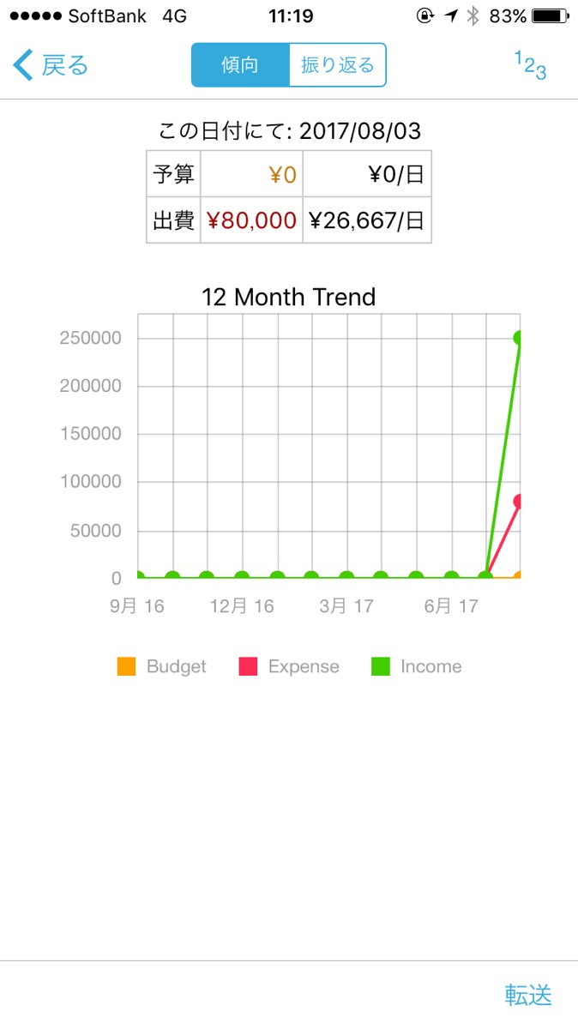Tap the date label 2017/08/03

coord(360,131)
